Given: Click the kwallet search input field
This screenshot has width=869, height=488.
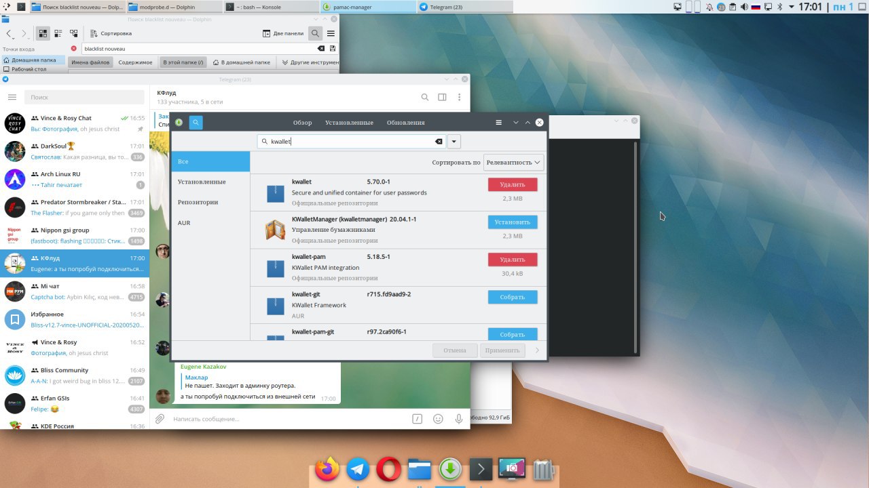Looking at the screenshot, I should point(352,142).
